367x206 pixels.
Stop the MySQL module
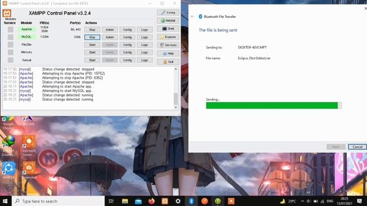(x=92, y=37)
